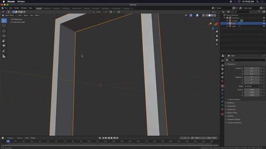Click the play animation button
The width and height of the screenshot is (266, 149).
pyautogui.click(x=111, y=138)
